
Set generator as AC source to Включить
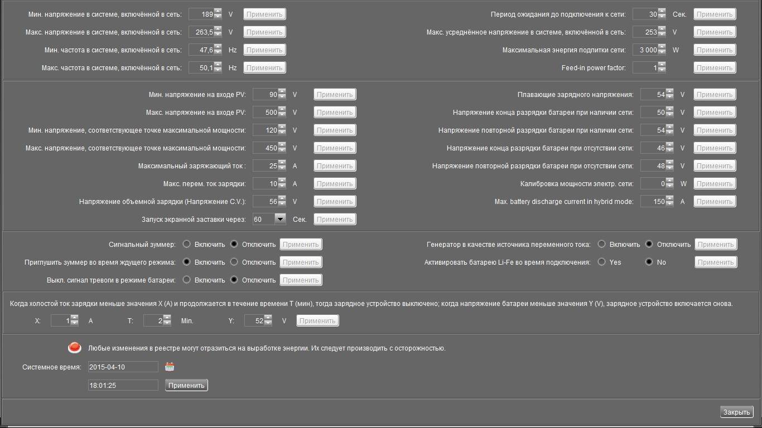[601, 244]
